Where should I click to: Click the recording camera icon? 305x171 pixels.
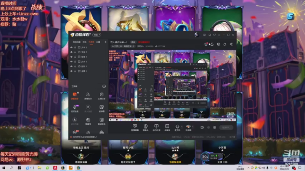pos(202,127)
